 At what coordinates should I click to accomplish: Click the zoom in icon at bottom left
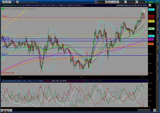tap(5, 110)
